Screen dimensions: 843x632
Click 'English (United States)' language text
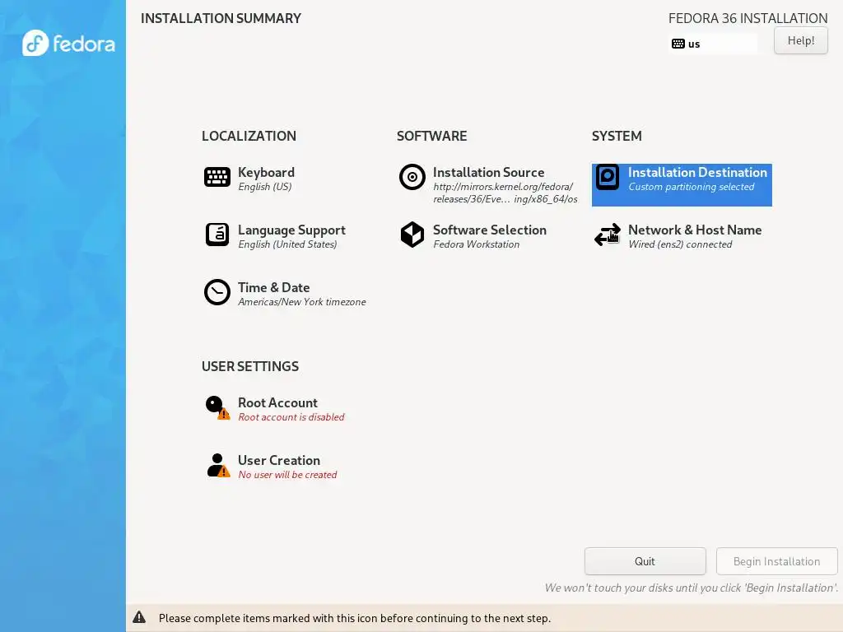(x=287, y=244)
